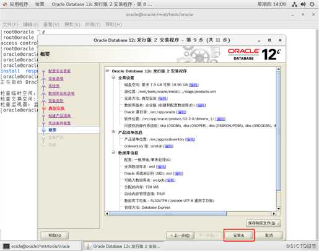Go to the 安装类型 step in the sidebar
The image size is (319, 251).
(56, 101)
